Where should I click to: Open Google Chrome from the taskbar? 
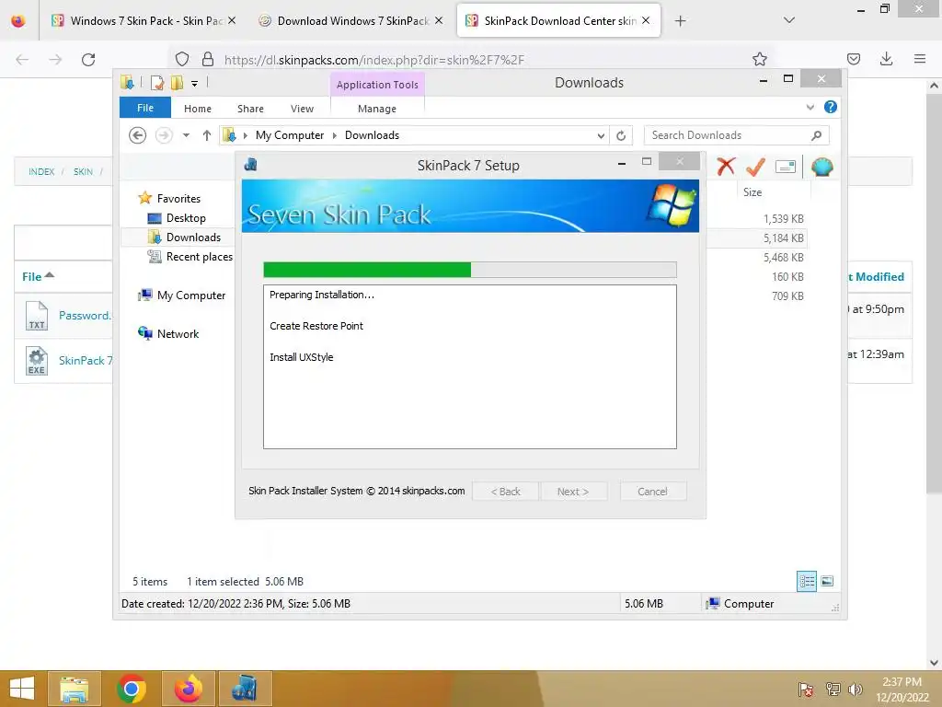point(132,689)
